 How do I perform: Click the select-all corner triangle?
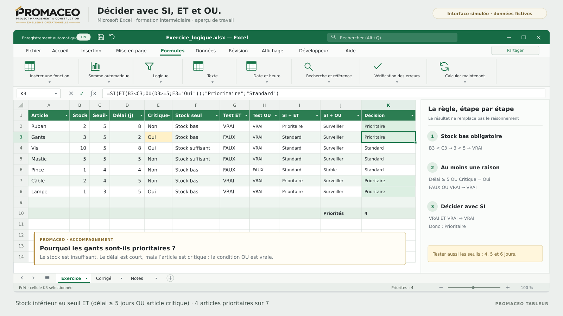(21, 105)
